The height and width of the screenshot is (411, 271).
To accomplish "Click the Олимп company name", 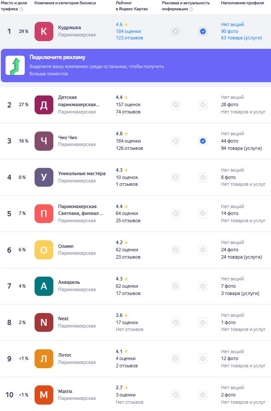I will pos(66,246).
